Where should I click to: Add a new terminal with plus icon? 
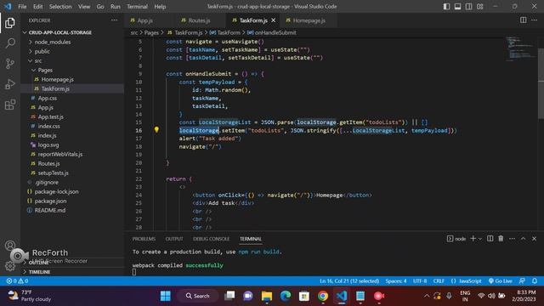[x=473, y=239]
